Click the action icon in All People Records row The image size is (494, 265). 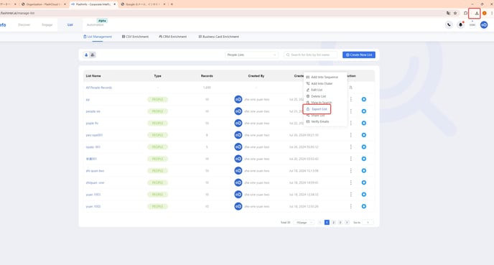tap(350, 88)
